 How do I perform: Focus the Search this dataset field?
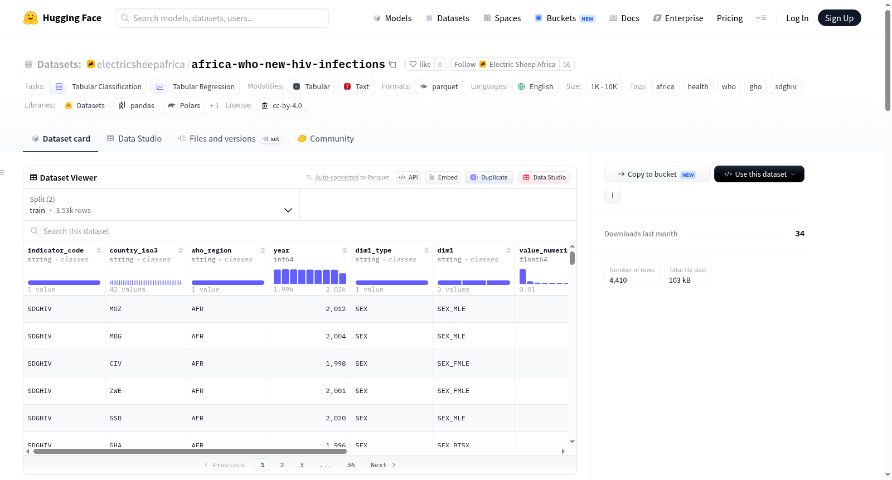pyautogui.click(x=300, y=231)
